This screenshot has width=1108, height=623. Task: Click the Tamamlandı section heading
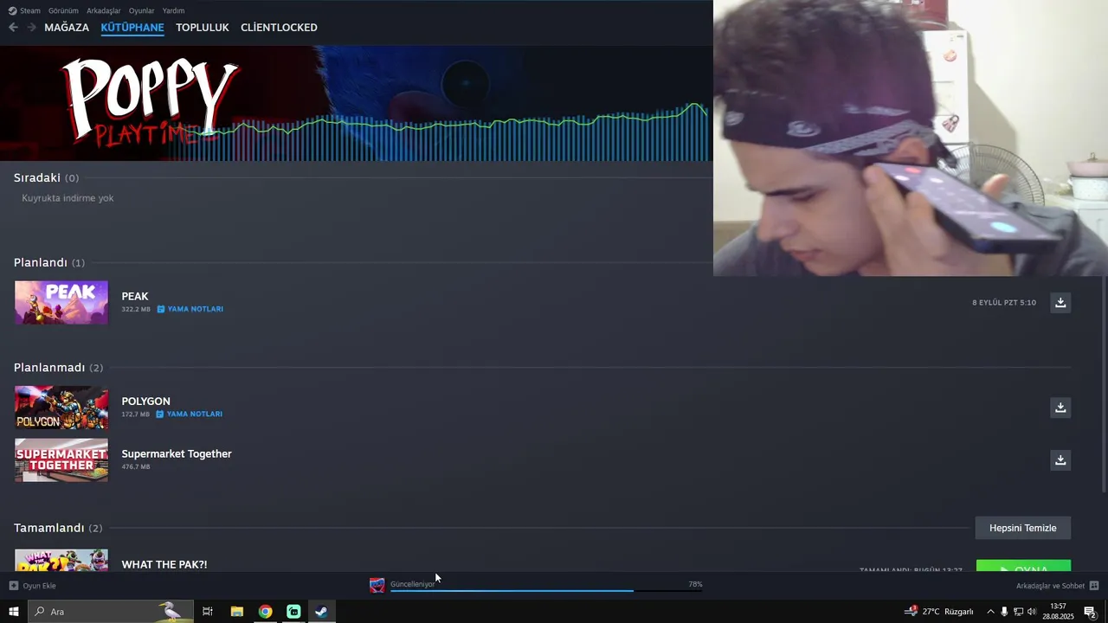[58, 528]
